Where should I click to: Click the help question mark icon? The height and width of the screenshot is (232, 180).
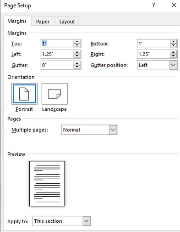[x=153, y=6]
